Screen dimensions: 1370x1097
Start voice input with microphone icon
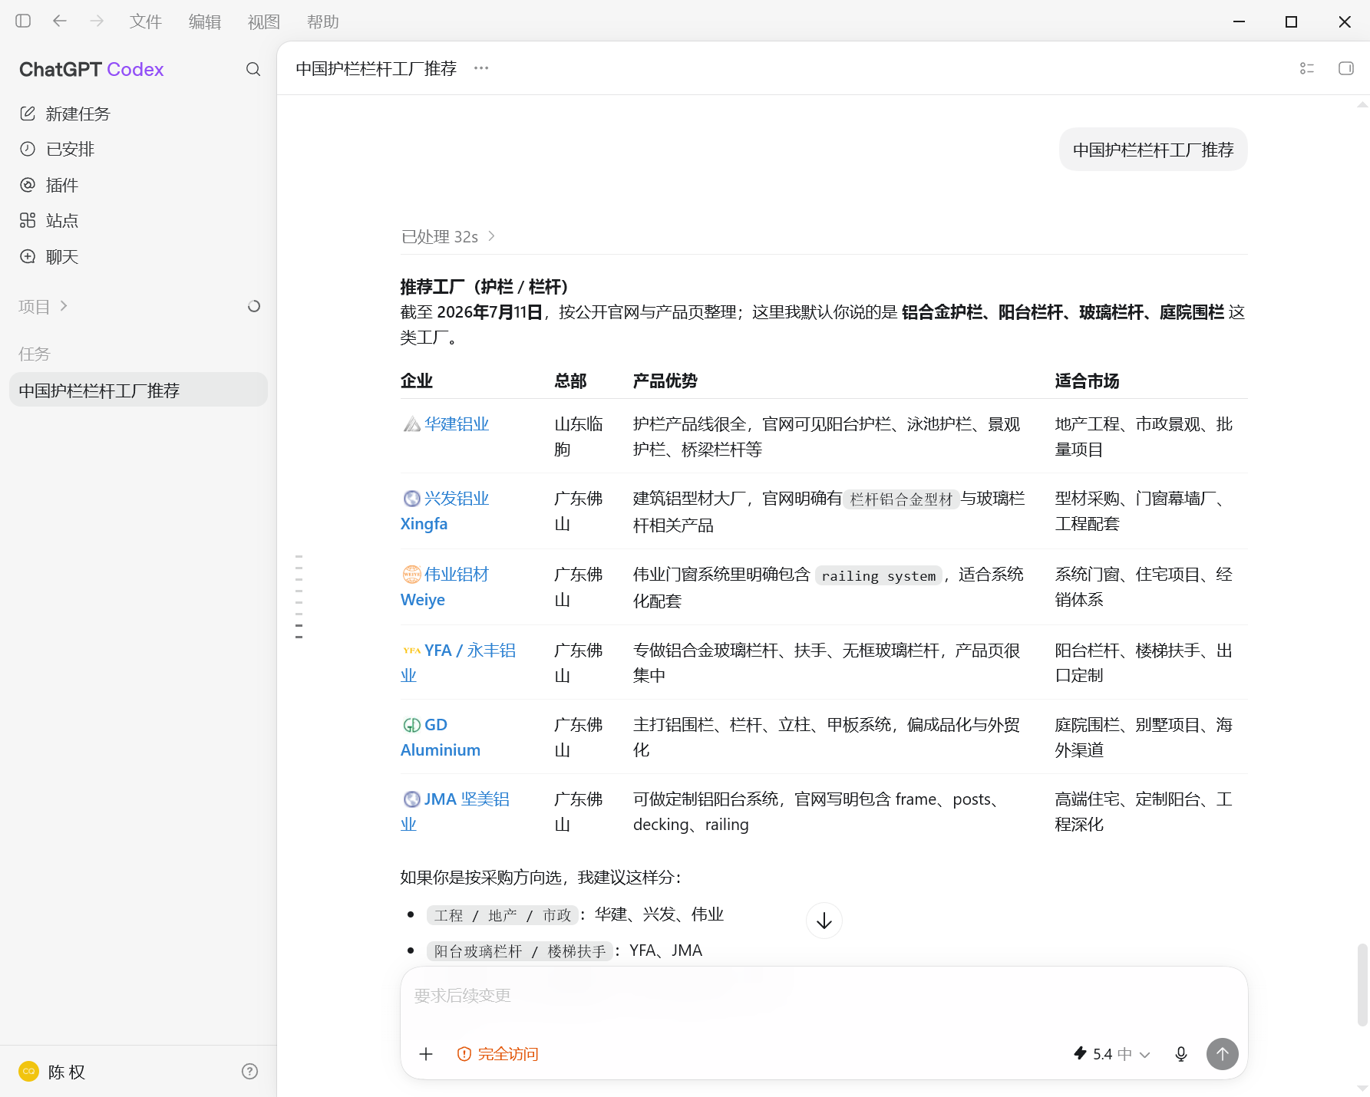tap(1181, 1054)
